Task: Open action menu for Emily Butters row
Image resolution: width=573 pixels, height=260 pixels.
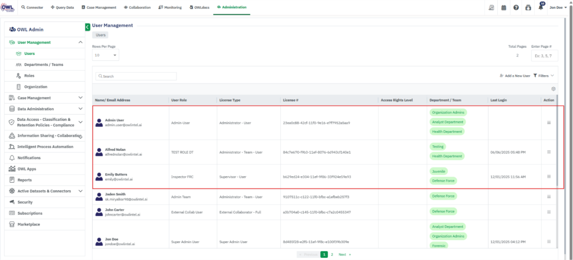Action: point(549,177)
